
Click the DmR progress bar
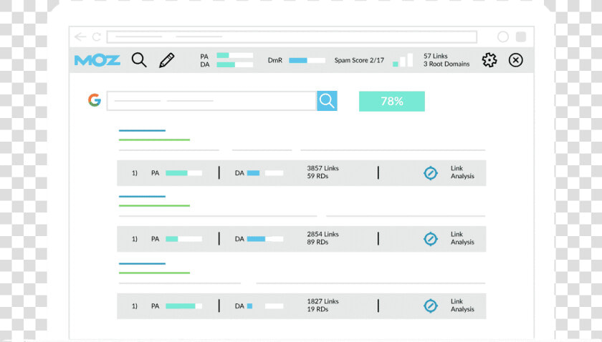pos(307,60)
